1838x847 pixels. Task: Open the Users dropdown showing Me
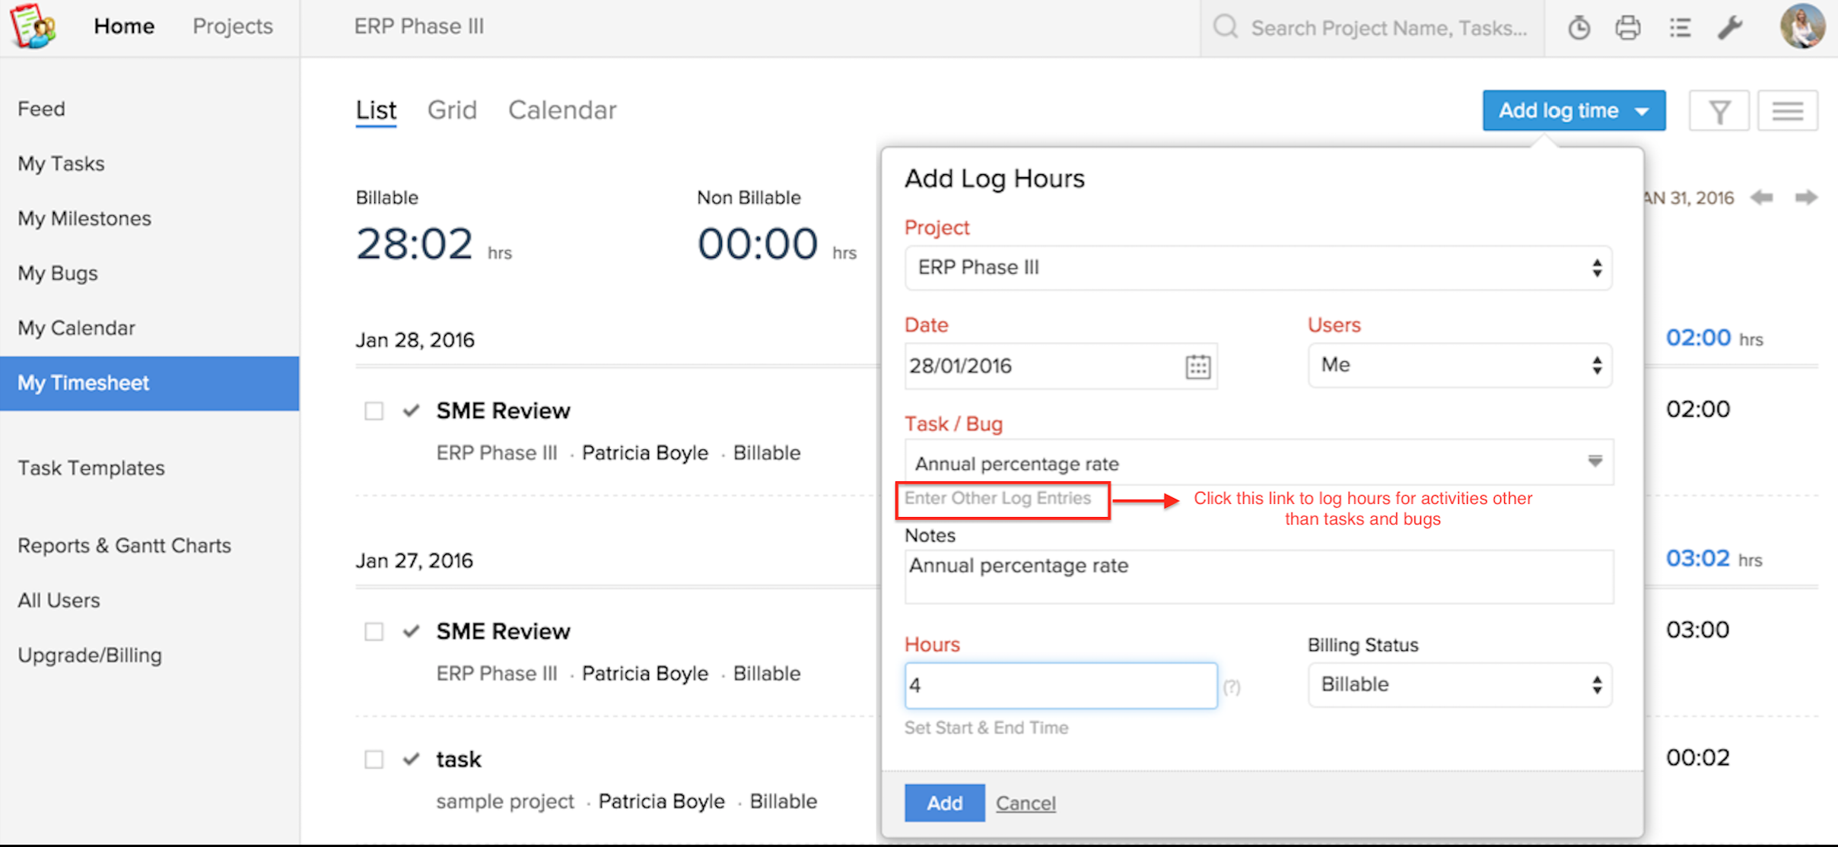pyautogui.click(x=1459, y=365)
